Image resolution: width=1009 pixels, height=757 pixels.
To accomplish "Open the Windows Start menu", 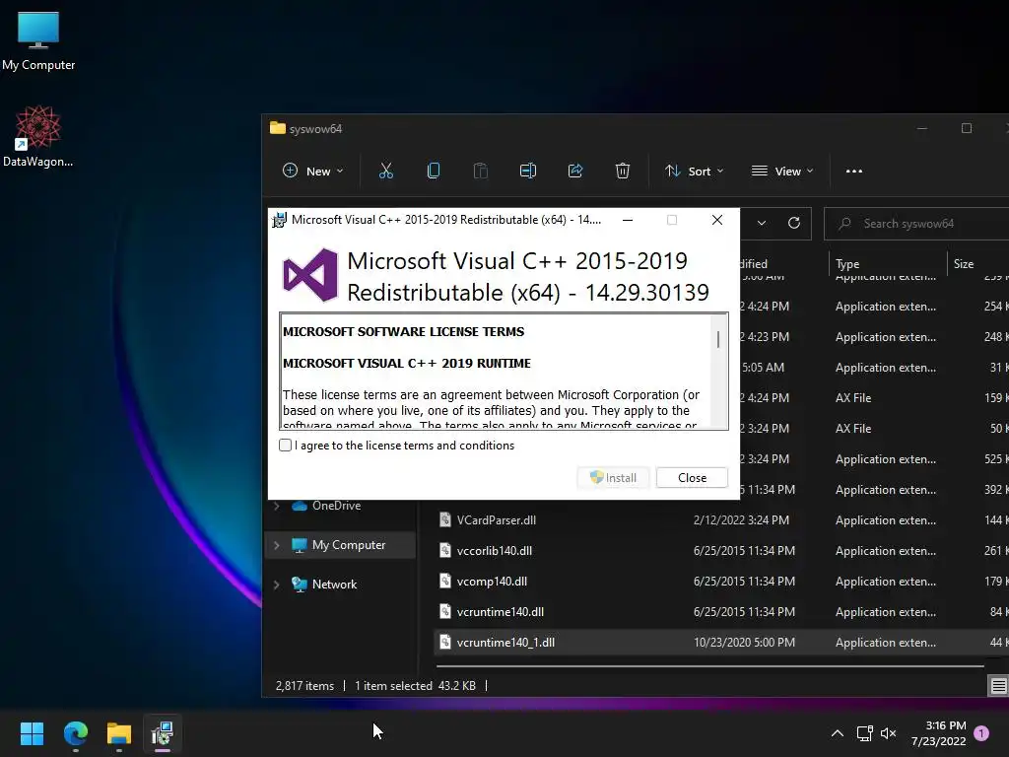I will tap(32, 733).
